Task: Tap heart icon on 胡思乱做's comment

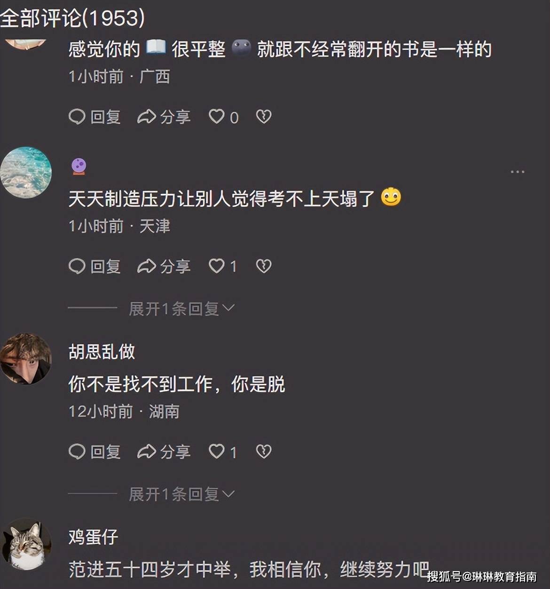Action: point(217,451)
